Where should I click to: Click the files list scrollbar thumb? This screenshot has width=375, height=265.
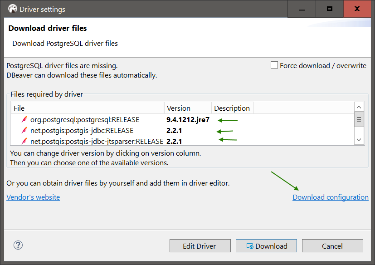pyautogui.click(x=359, y=119)
